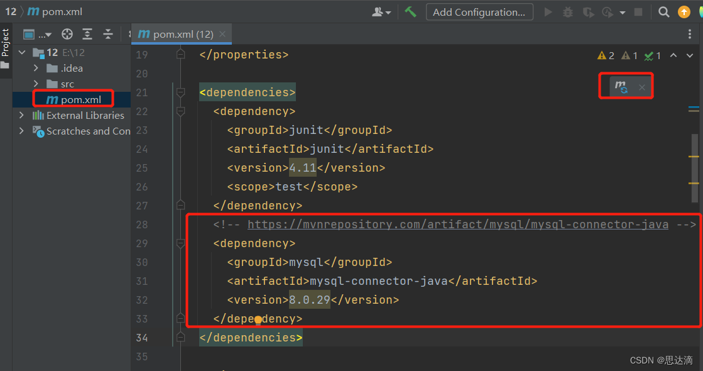Click the orange update arrow icon
Screen dimensions: 703x371
click(x=684, y=11)
